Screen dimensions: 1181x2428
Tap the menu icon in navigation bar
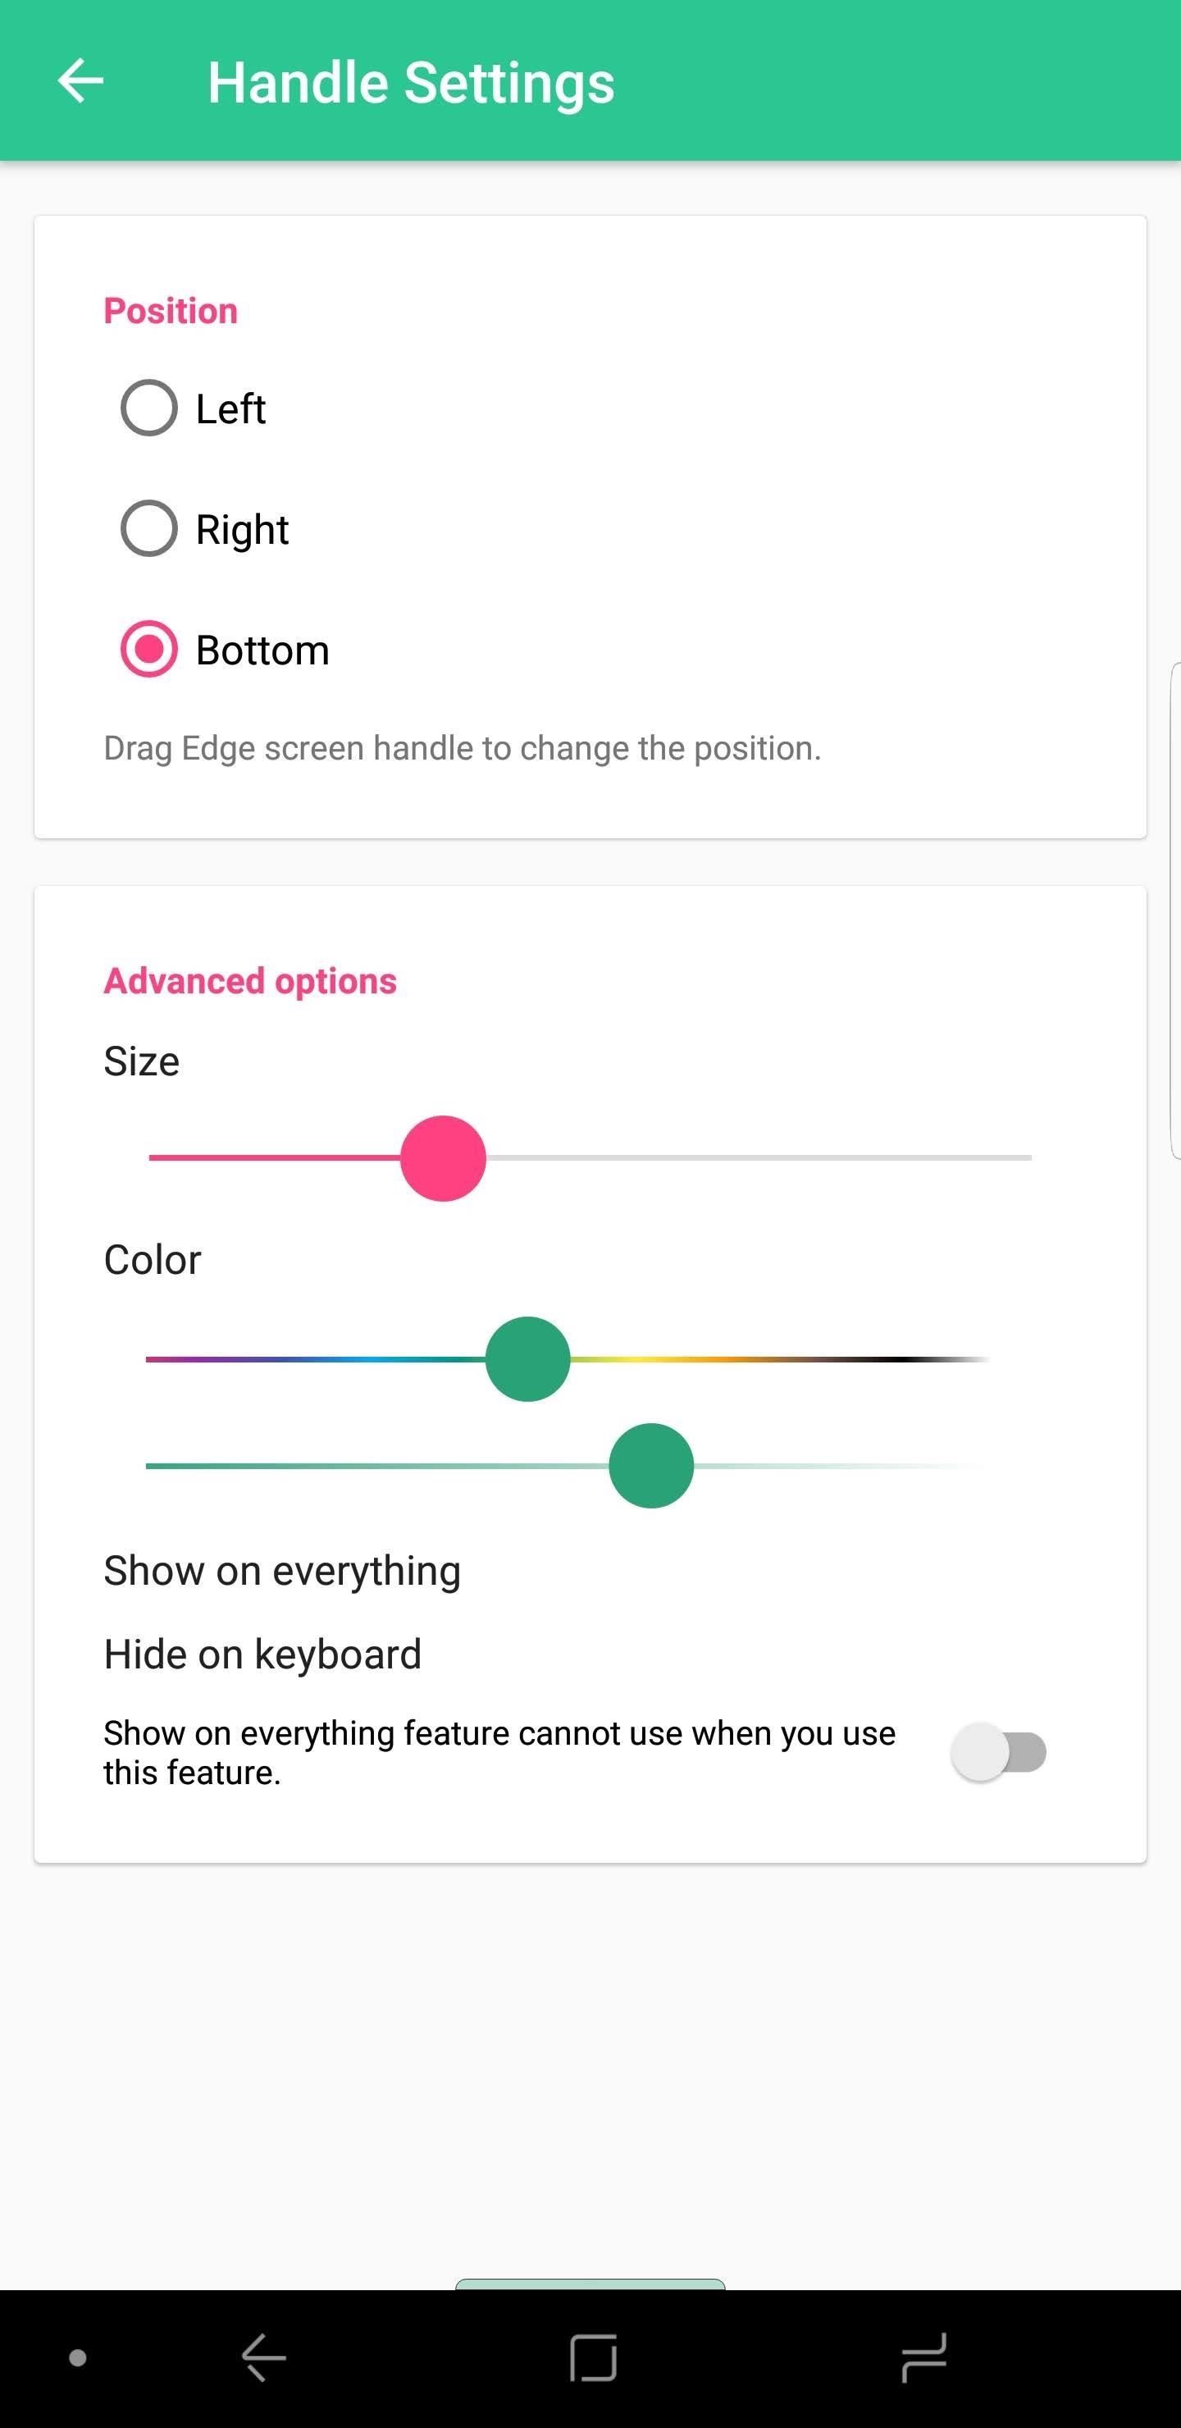coord(923,2357)
